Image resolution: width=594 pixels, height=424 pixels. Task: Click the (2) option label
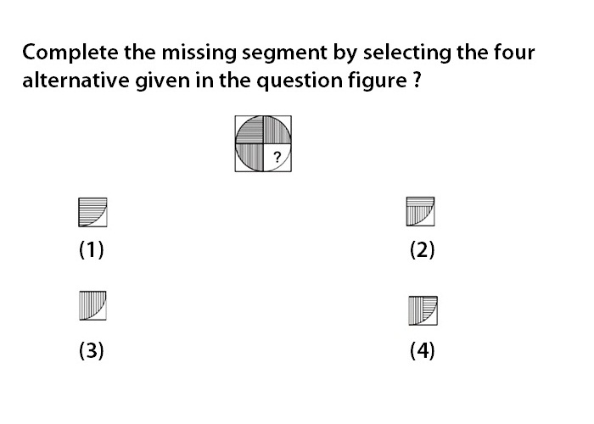pyautogui.click(x=423, y=250)
